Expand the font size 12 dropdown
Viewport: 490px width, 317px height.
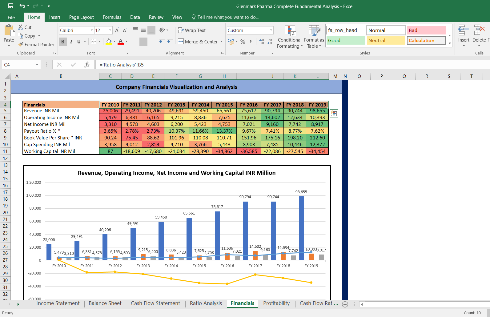pos(110,30)
